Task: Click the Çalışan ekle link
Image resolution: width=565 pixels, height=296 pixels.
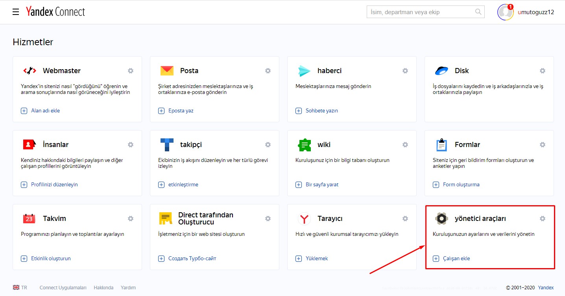Action: (x=456, y=259)
